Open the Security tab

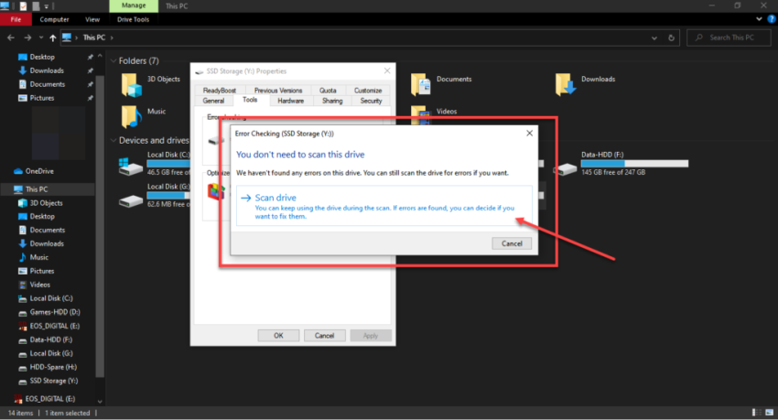tap(371, 101)
